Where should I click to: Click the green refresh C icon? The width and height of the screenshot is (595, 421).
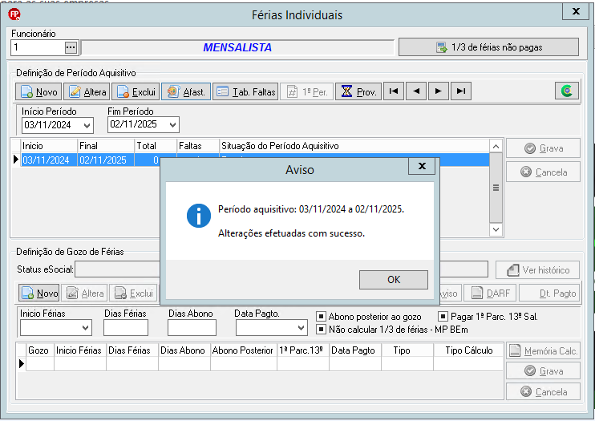567,91
